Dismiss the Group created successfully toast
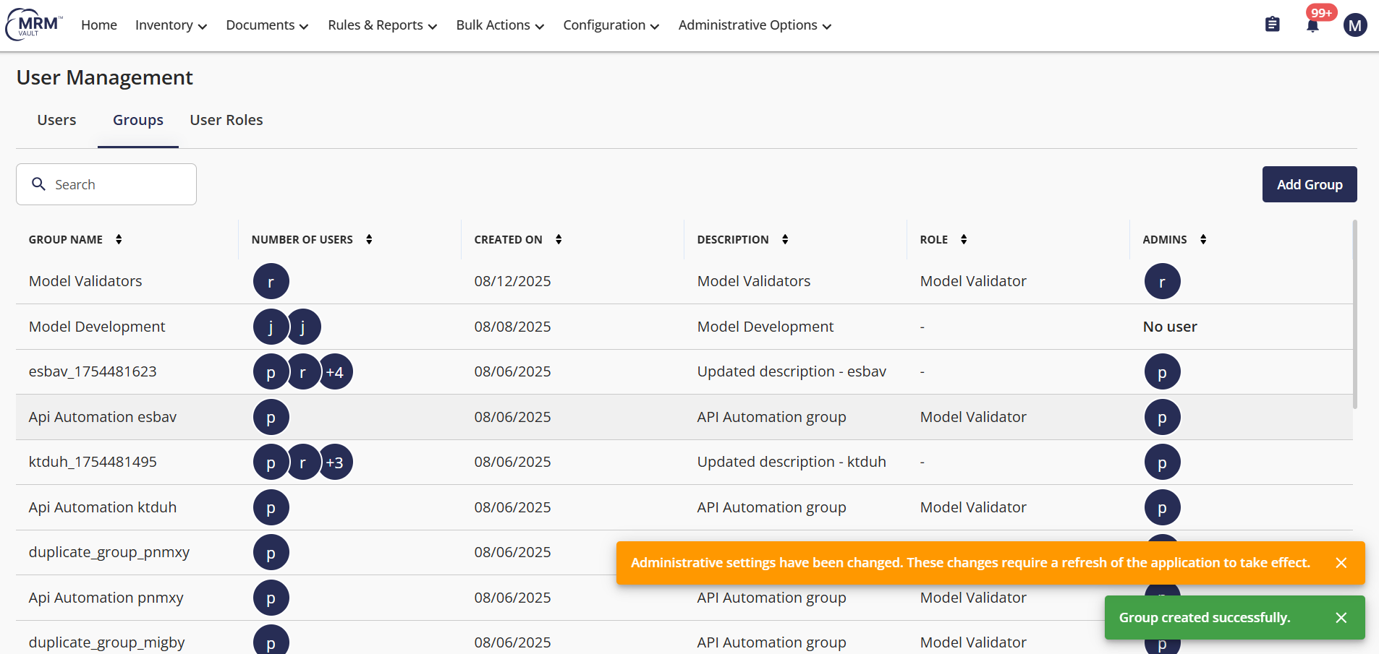 point(1341,618)
